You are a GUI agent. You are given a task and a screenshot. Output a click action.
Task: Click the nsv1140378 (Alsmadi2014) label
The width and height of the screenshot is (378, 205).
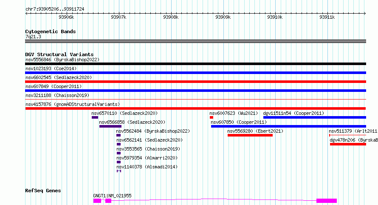147,167
